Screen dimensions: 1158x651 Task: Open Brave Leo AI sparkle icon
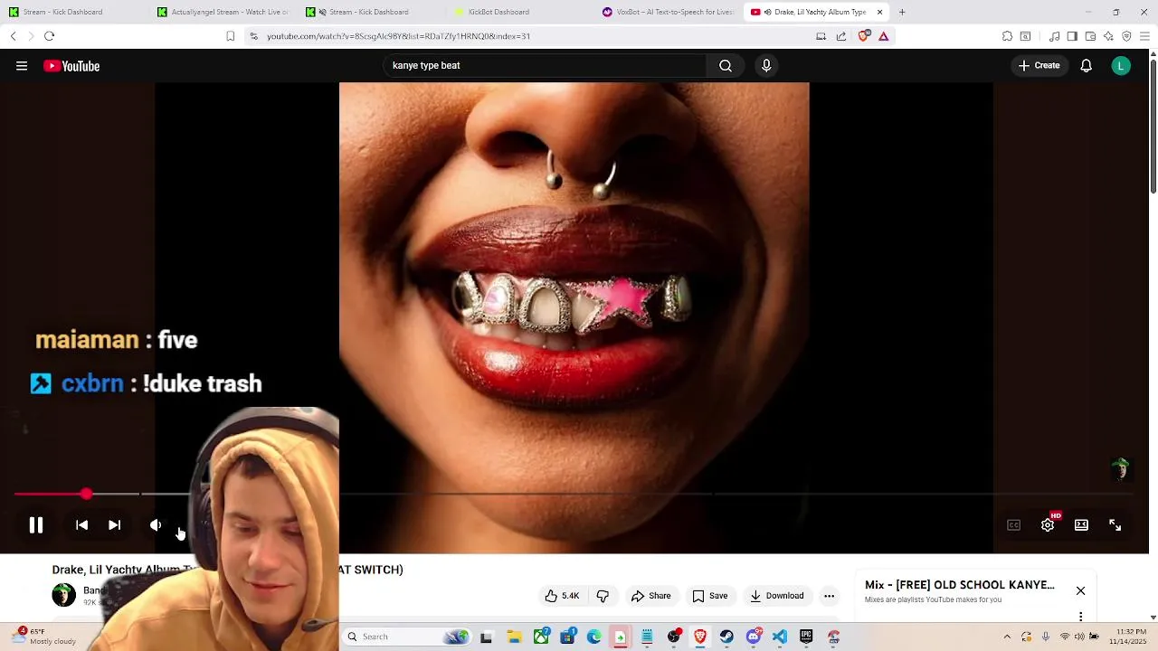(x=1108, y=36)
